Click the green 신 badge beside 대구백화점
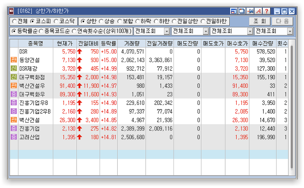Viewport: 304px width, 188px height. (14, 77)
